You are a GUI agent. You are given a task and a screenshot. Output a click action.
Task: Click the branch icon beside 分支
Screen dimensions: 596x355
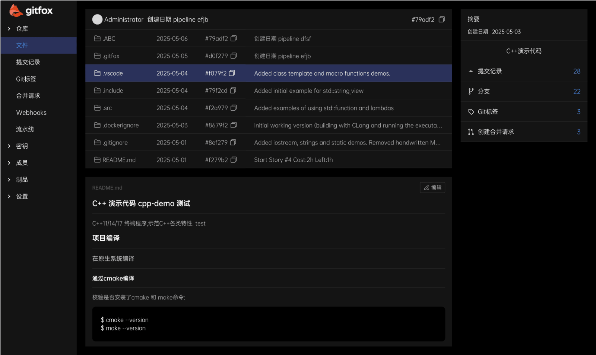coord(471,91)
